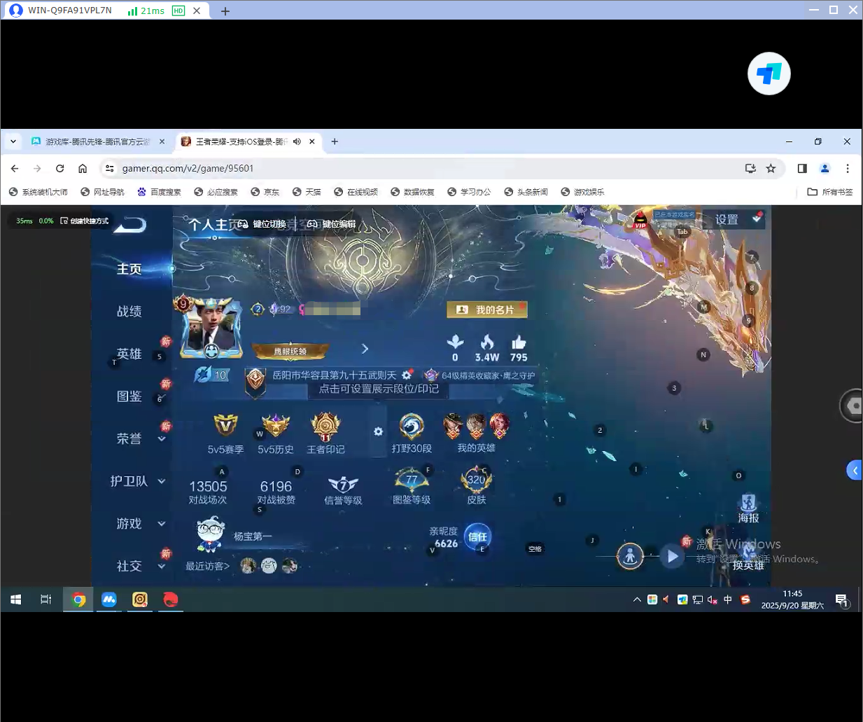The image size is (863, 722).
Task: Click the Windows Start button
Action: (15, 599)
